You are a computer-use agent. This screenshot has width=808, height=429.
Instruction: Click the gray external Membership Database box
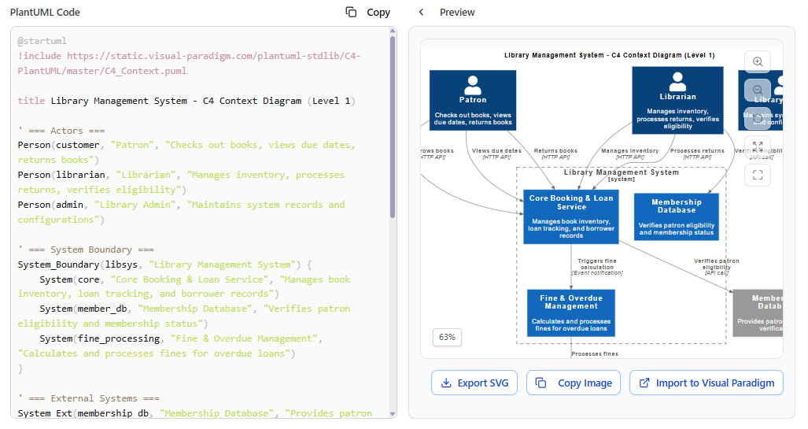coord(758,313)
